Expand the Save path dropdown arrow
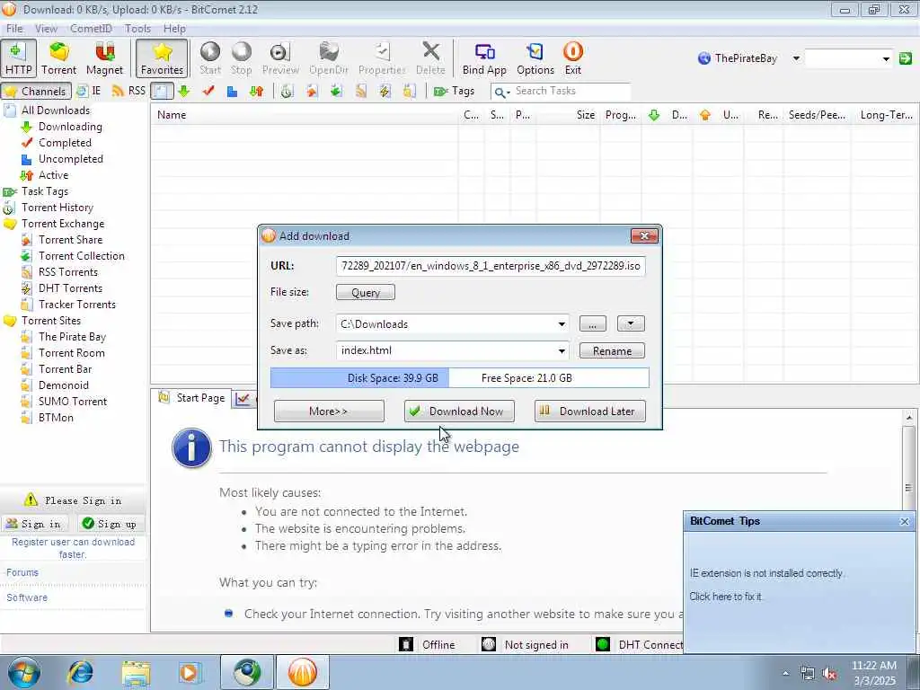 (562, 323)
